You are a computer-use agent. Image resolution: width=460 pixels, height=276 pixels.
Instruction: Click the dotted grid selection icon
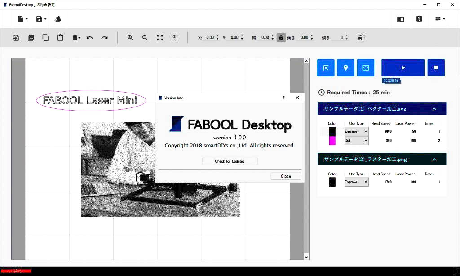click(x=175, y=38)
